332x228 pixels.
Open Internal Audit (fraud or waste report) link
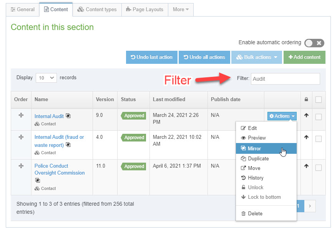(x=59, y=141)
